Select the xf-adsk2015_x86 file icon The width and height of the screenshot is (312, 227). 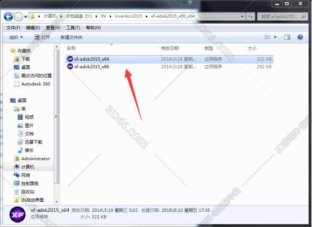[x=70, y=66]
